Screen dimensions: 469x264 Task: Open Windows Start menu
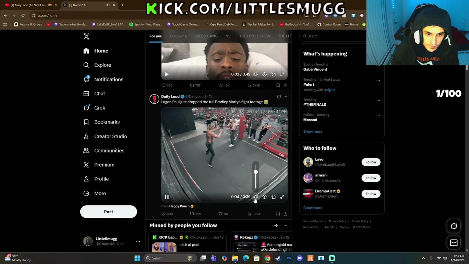tap(137, 258)
